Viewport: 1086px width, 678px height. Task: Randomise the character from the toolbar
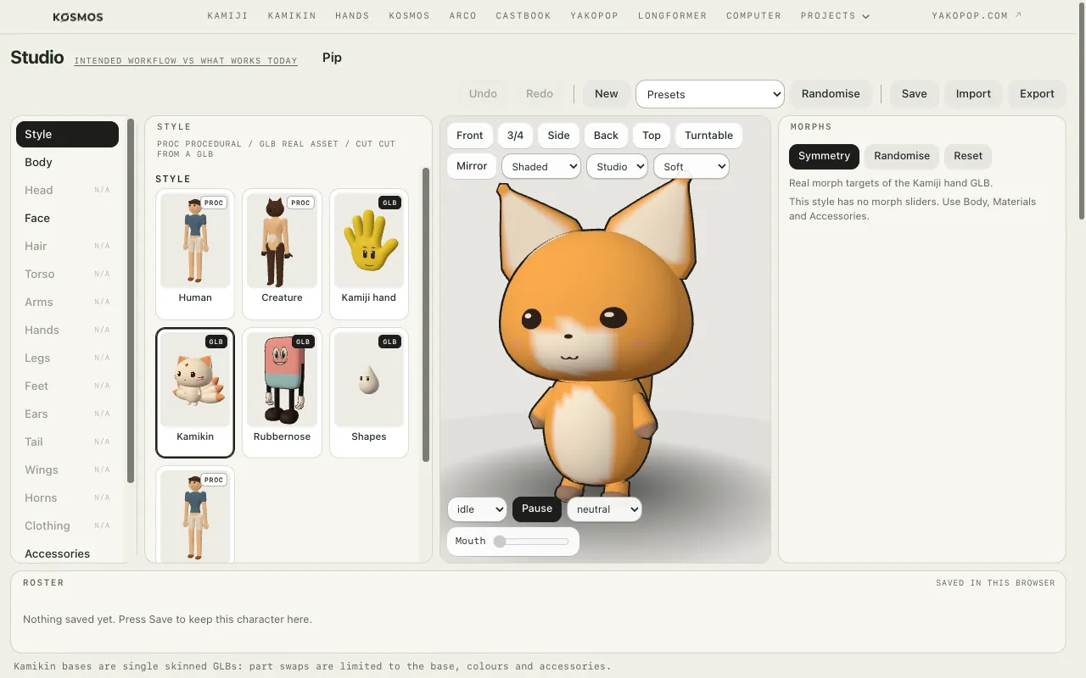point(831,94)
